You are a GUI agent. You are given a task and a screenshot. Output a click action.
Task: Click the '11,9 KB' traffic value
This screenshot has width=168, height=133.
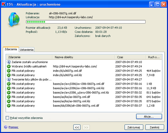pos(151,88)
